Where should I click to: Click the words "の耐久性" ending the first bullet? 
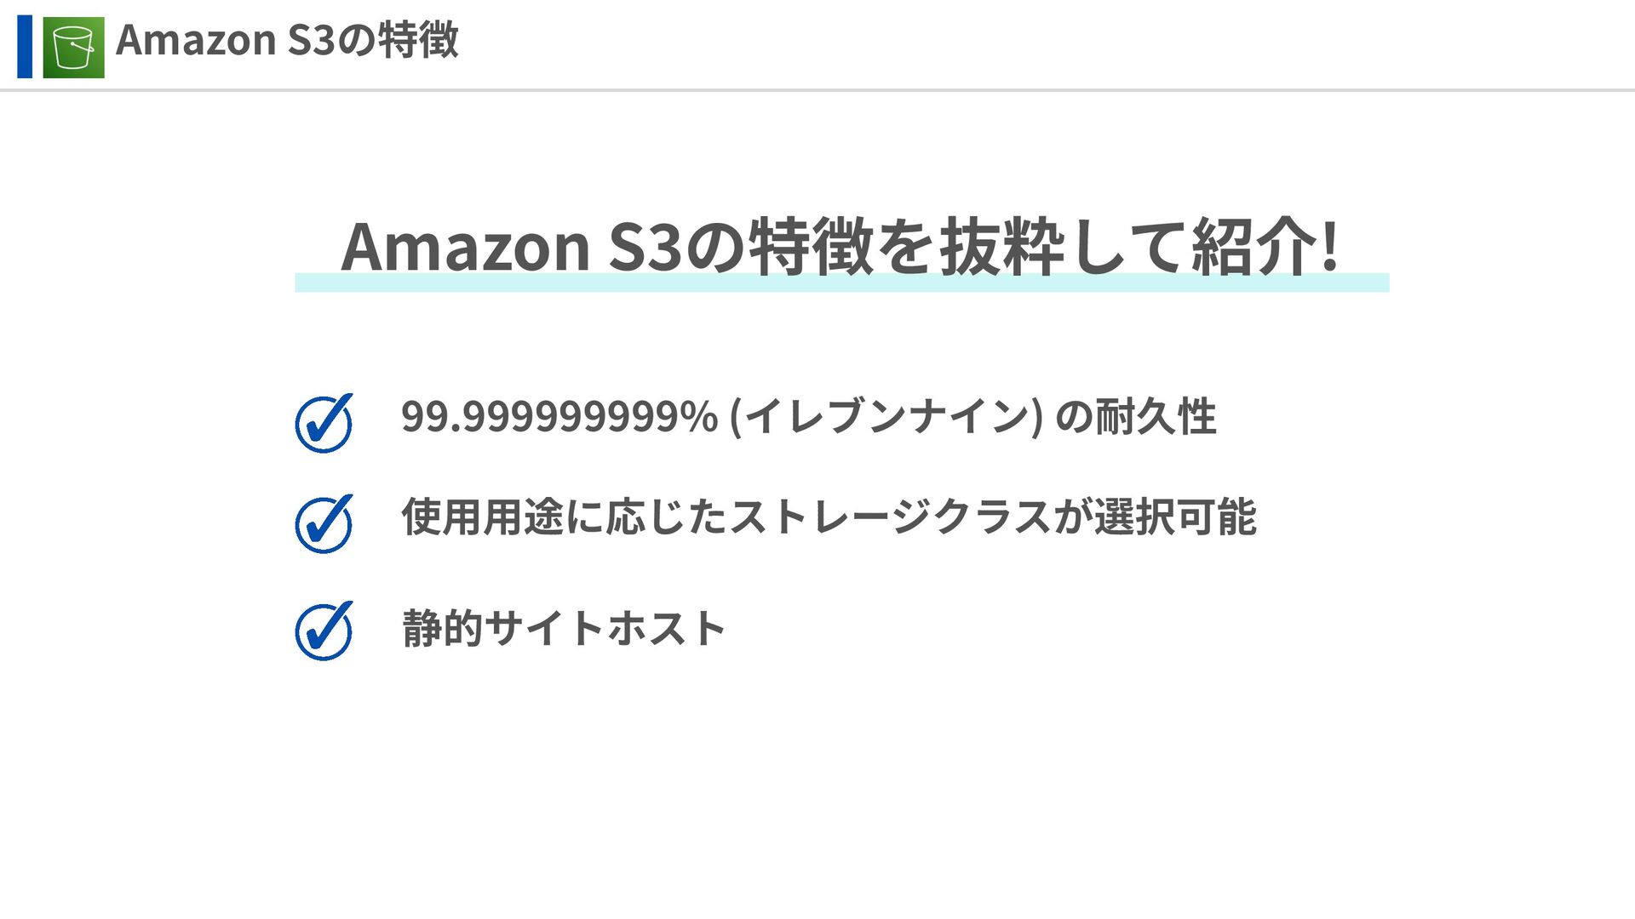[1136, 417]
